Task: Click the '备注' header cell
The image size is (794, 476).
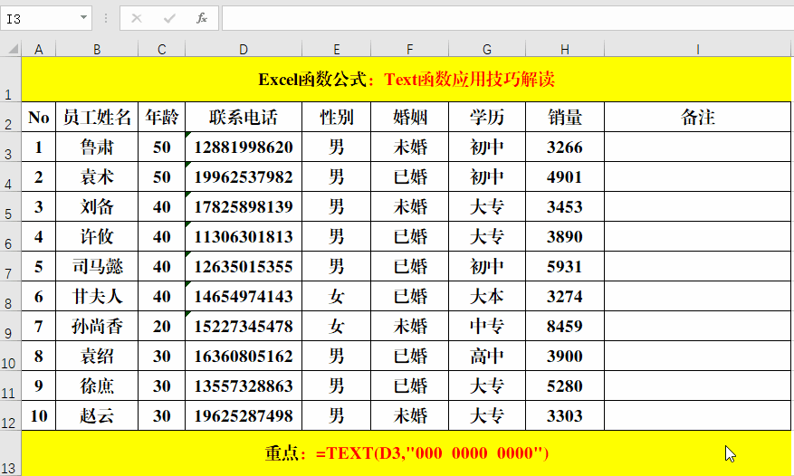Action: (x=698, y=117)
